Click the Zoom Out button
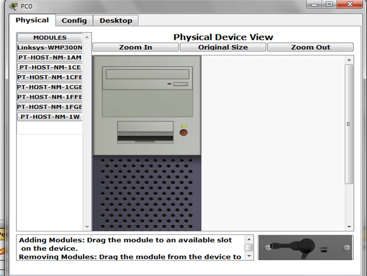 pos(310,47)
